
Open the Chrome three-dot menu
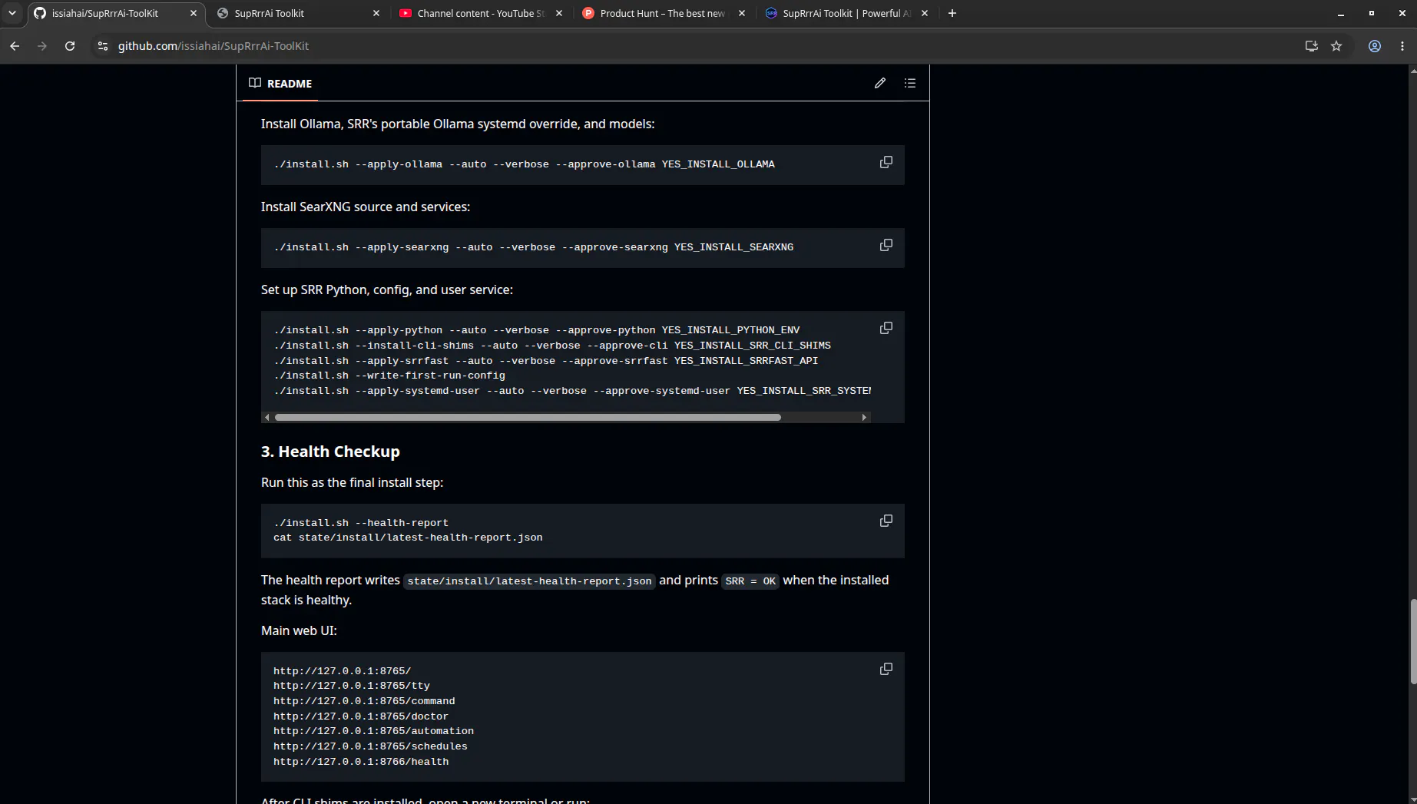click(x=1402, y=46)
